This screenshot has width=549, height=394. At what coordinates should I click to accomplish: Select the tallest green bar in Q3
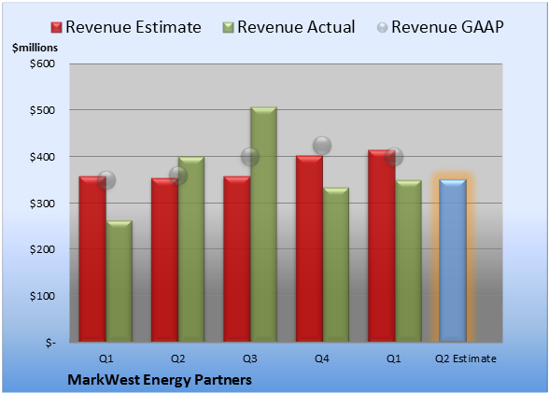pyautogui.click(x=263, y=224)
